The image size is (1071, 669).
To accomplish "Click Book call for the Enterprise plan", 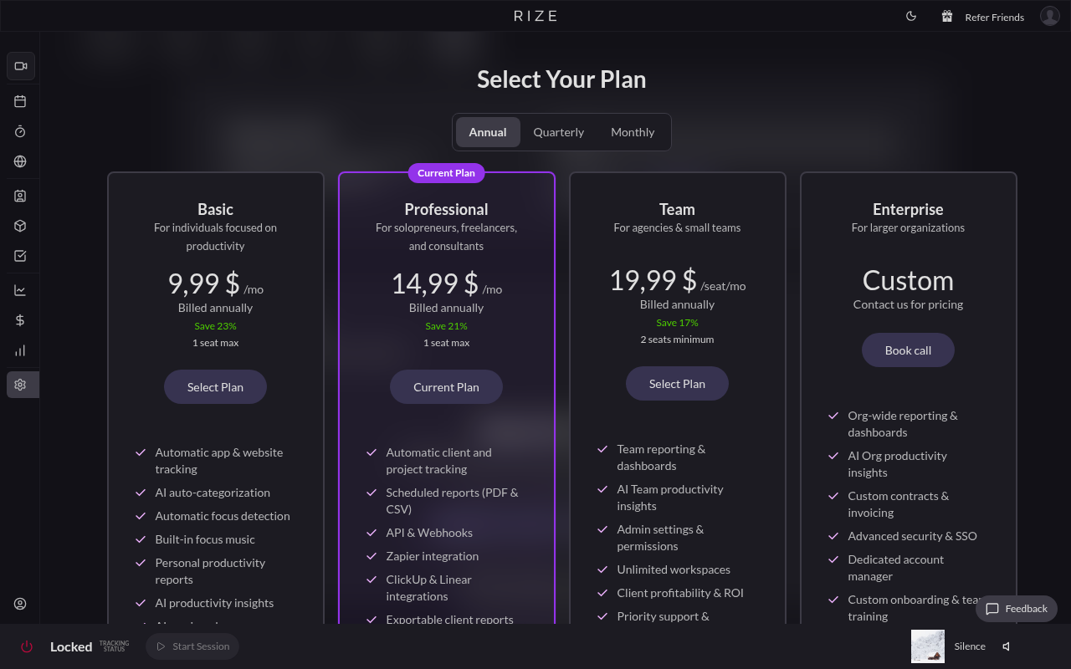I will (908, 350).
